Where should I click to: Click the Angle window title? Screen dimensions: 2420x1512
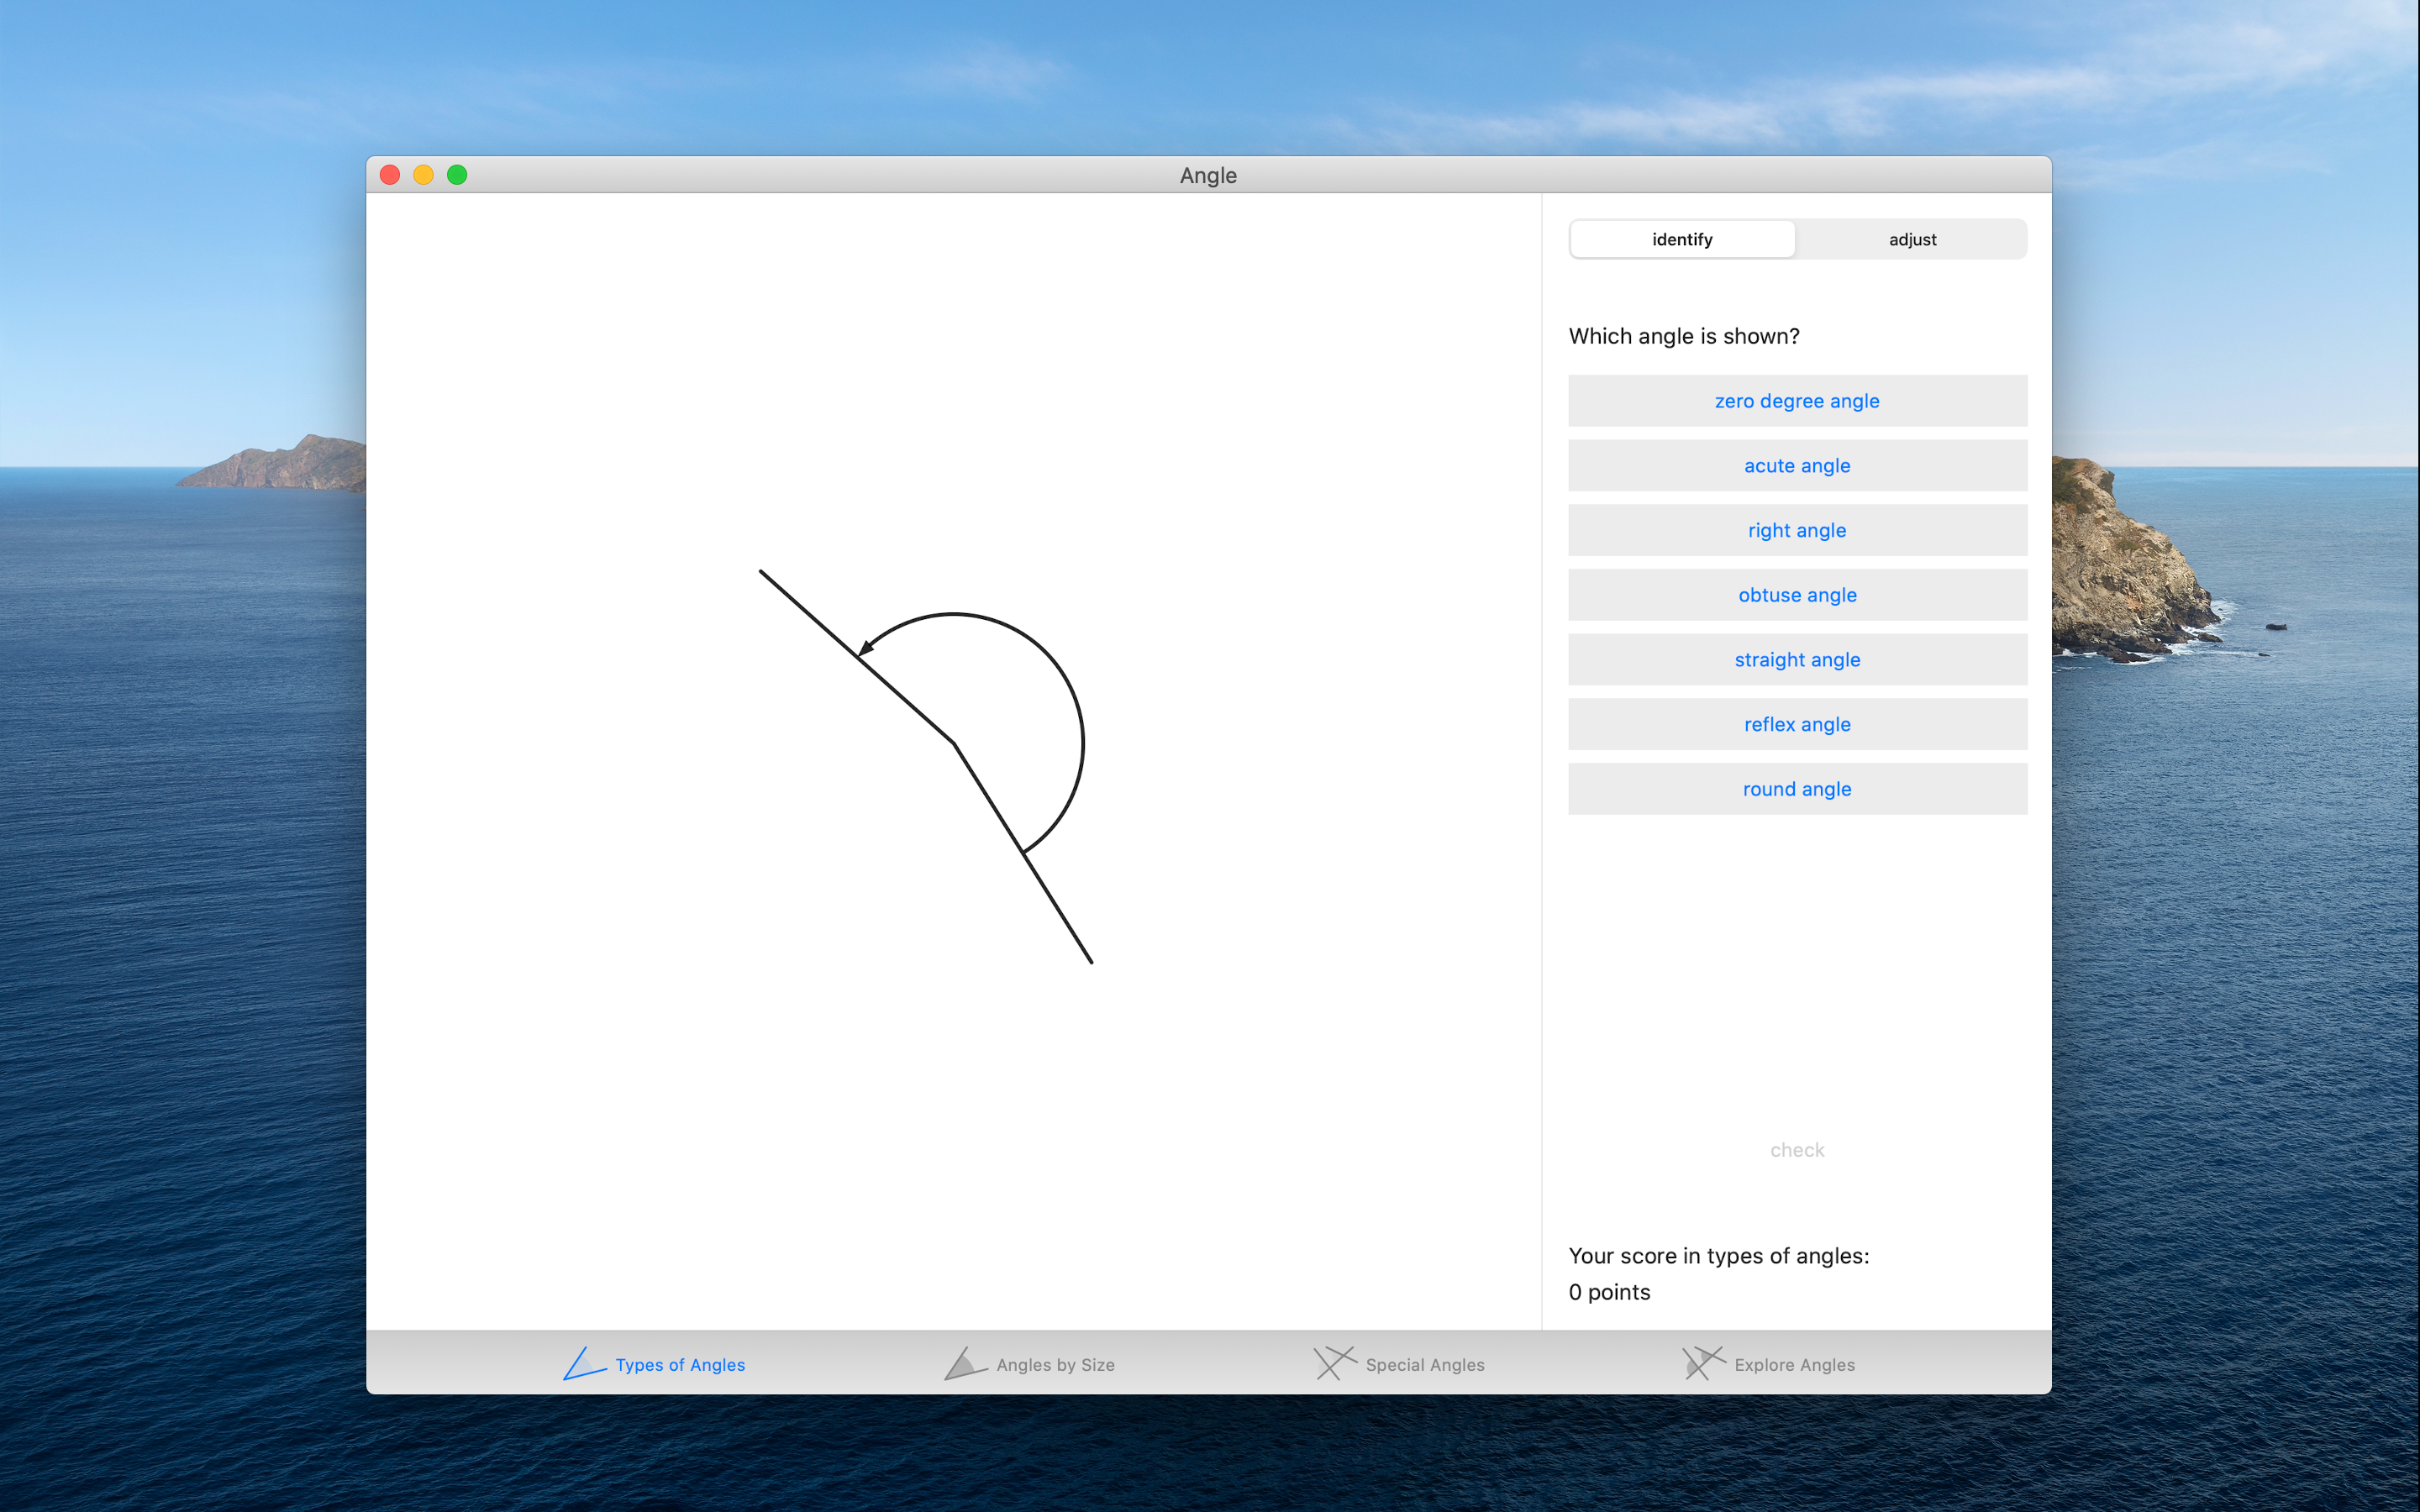pos(1208,176)
